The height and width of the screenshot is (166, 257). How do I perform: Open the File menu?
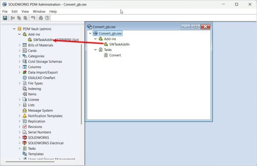pyautogui.click(x=5, y=12)
